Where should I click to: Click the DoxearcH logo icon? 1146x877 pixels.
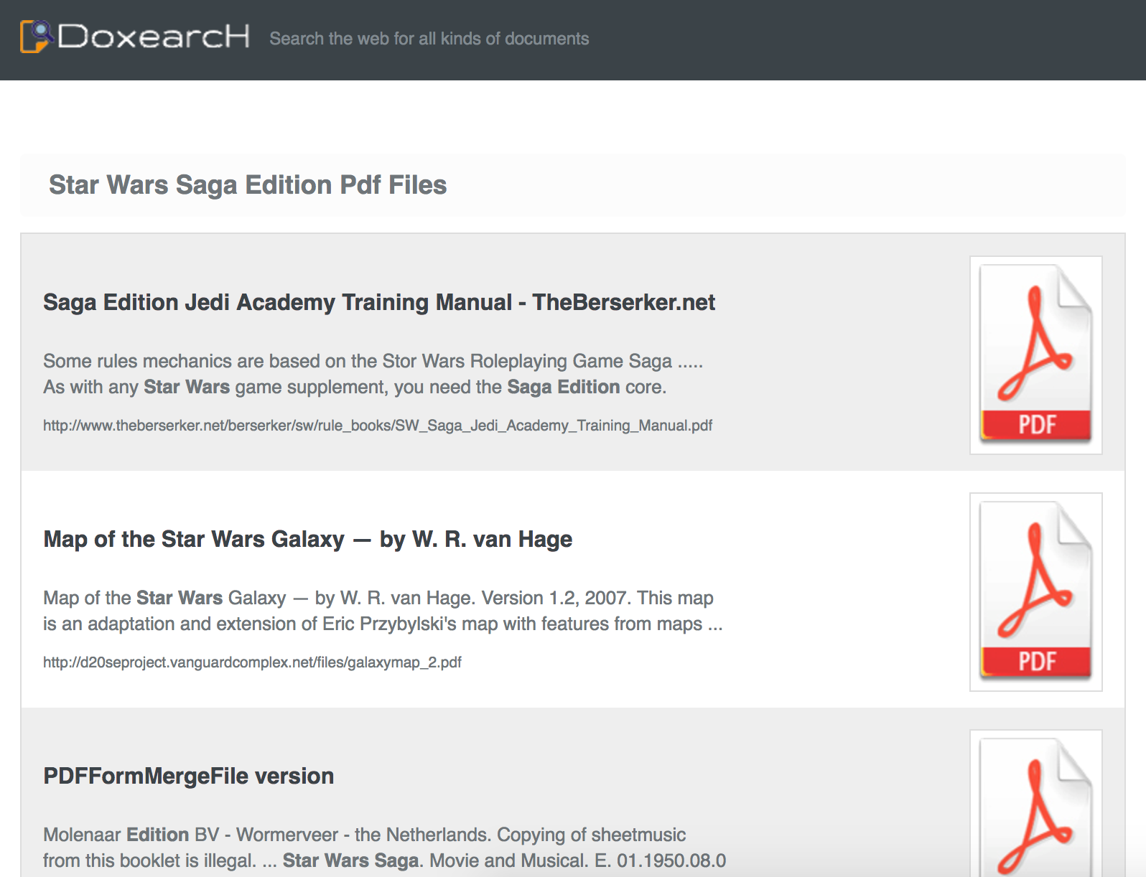click(37, 36)
